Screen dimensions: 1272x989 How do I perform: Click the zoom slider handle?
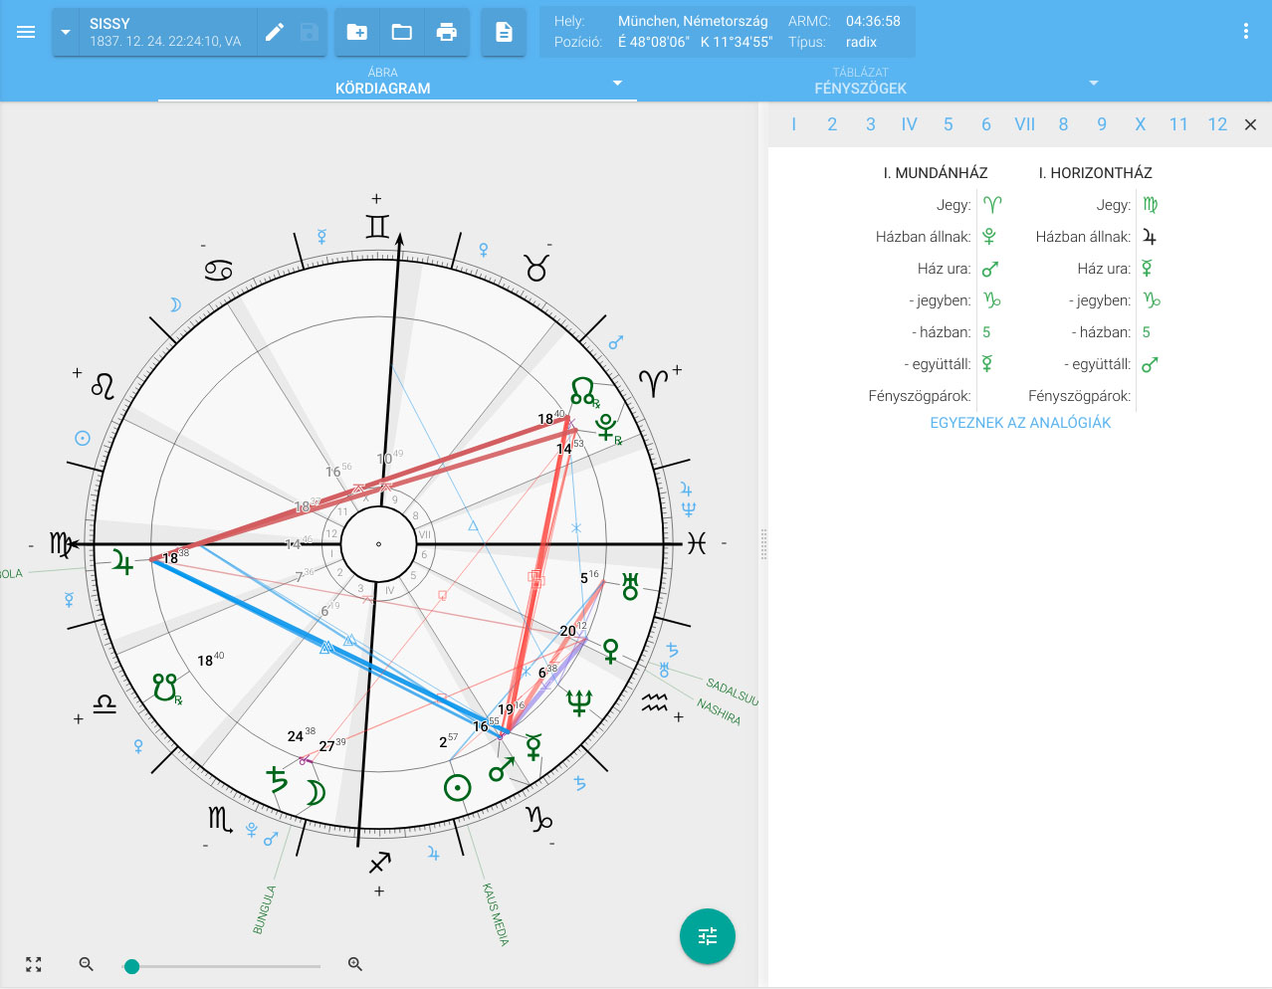click(x=131, y=966)
